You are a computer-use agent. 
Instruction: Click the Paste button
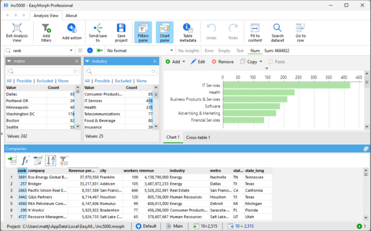(x=277, y=62)
